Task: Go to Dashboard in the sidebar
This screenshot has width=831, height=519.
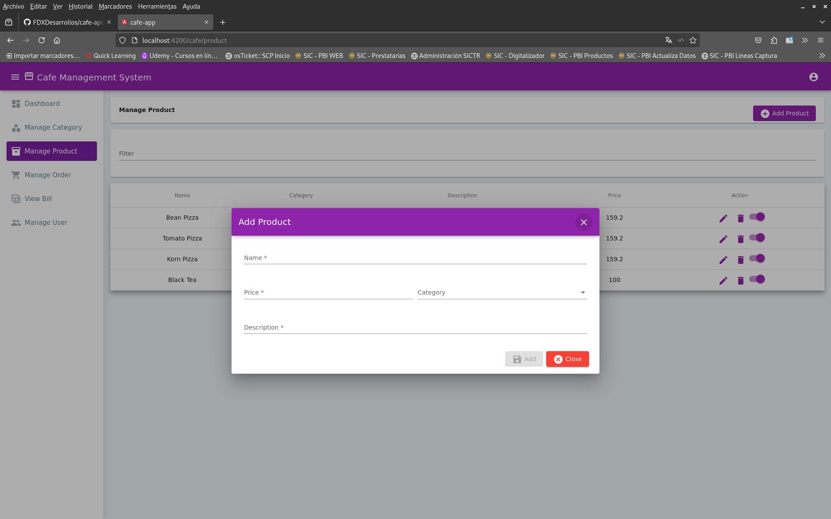Action: click(52, 103)
